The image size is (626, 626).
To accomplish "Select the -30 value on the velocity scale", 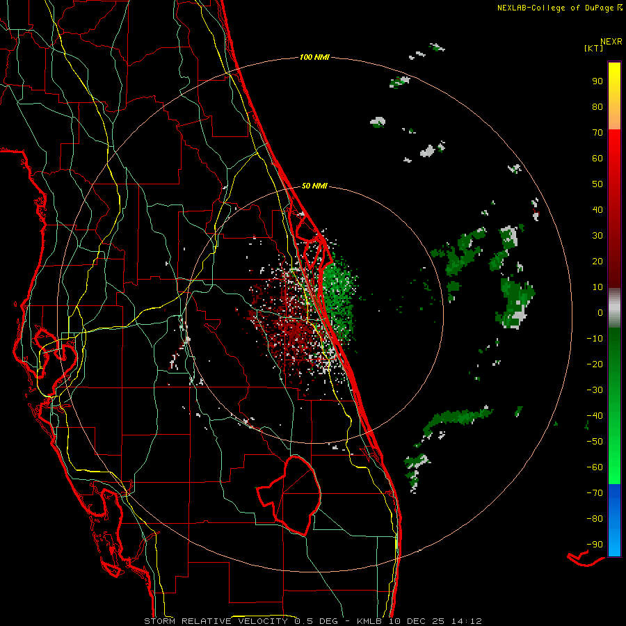I will point(595,390).
